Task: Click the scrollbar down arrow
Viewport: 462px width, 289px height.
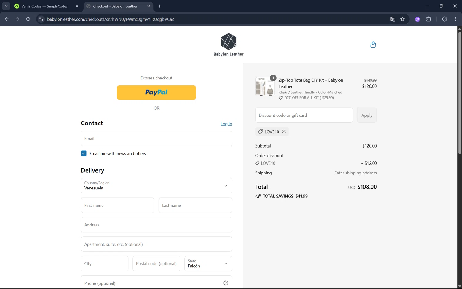Action: point(460,286)
